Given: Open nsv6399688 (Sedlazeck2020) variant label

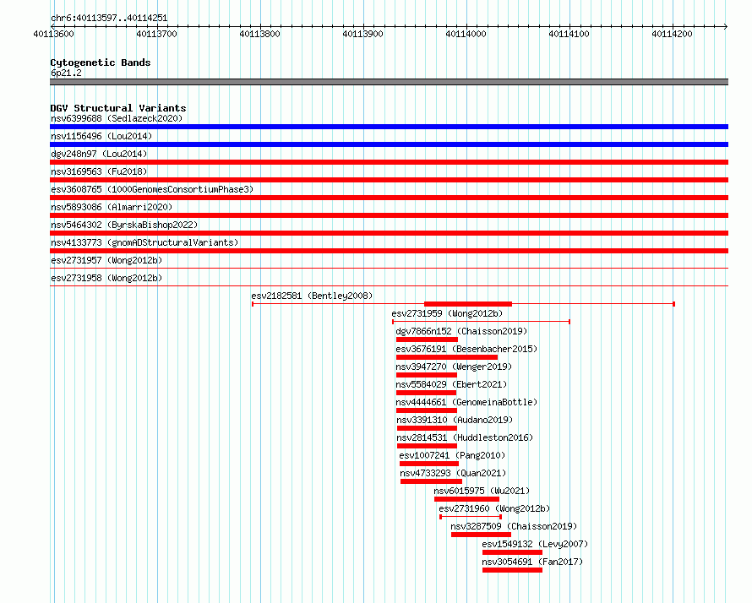Looking at the screenshot, I should click(x=117, y=118).
